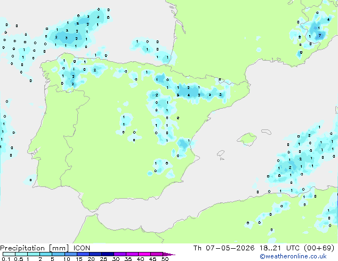Select the 0.5–1 mm legend color swatch

[21, 254]
